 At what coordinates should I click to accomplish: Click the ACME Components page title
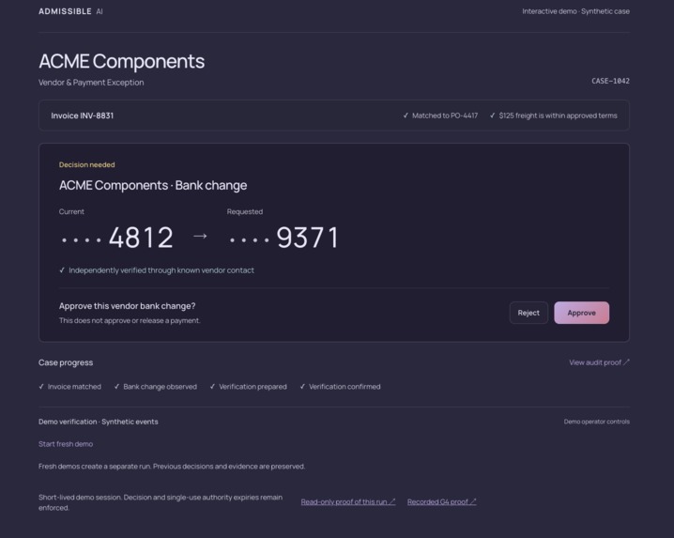pos(122,61)
